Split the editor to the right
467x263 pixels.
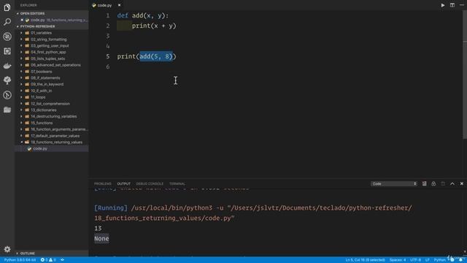pyautogui.click(x=452, y=5)
